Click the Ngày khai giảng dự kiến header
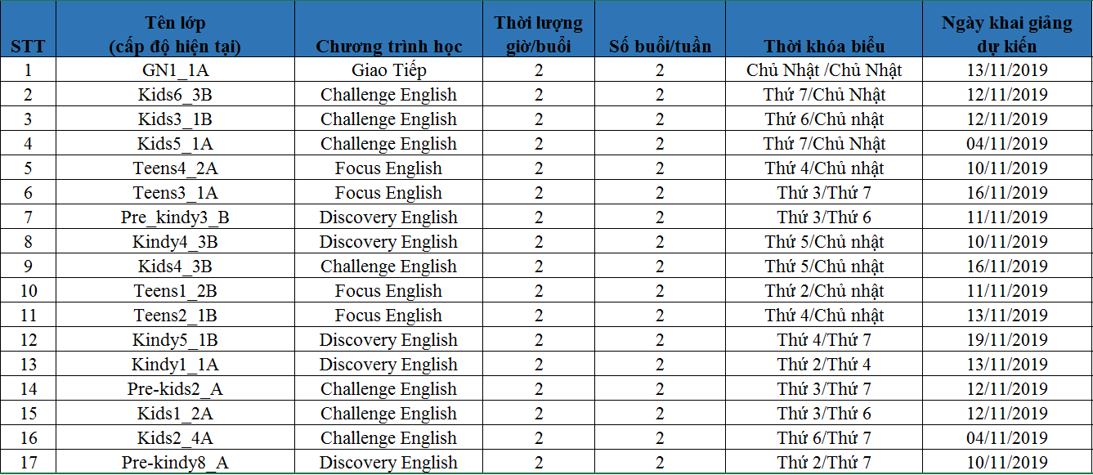 (1006, 34)
